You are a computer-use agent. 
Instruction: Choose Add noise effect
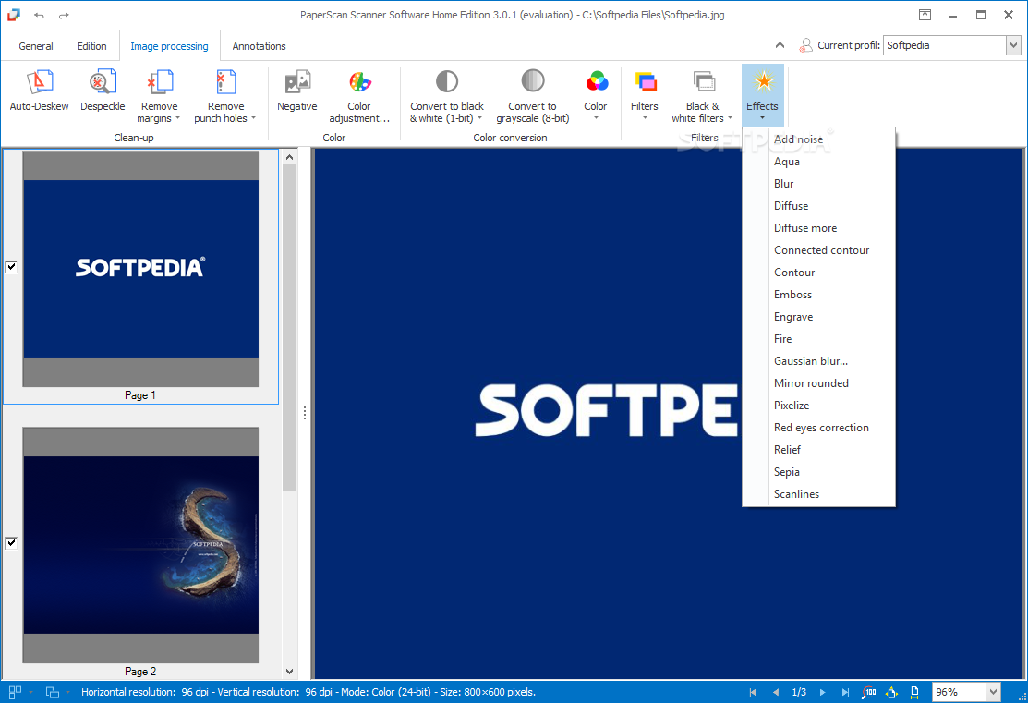pyautogui.click(x=819, y=139)
